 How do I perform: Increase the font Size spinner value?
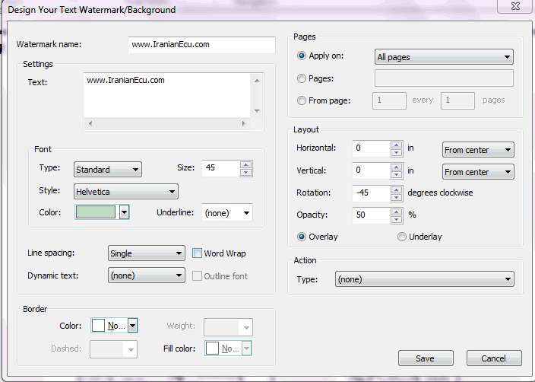tap(245, 164)
